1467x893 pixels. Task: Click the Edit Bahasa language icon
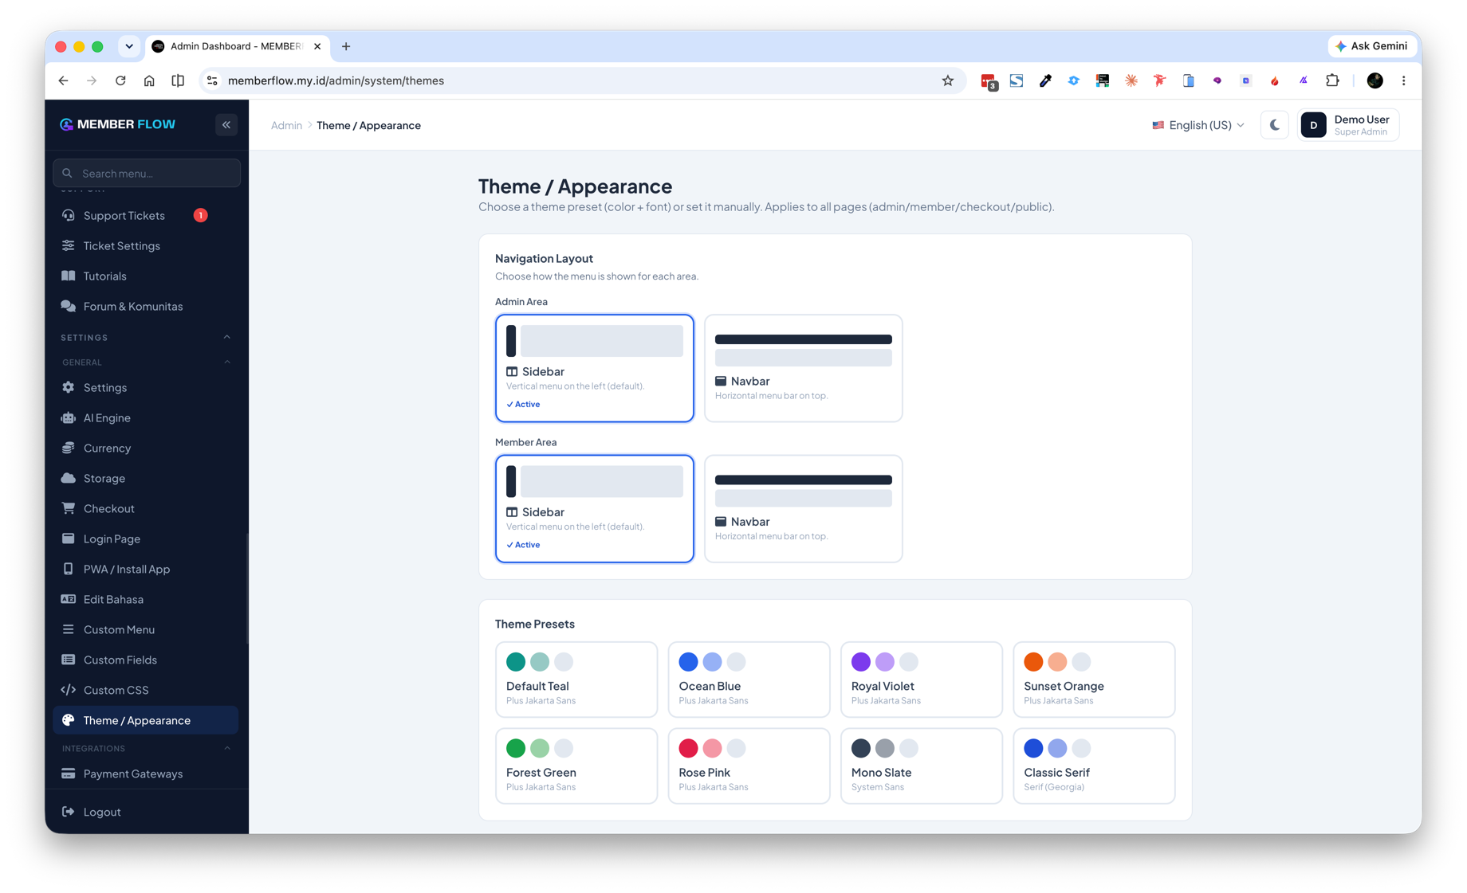[69, 599]
